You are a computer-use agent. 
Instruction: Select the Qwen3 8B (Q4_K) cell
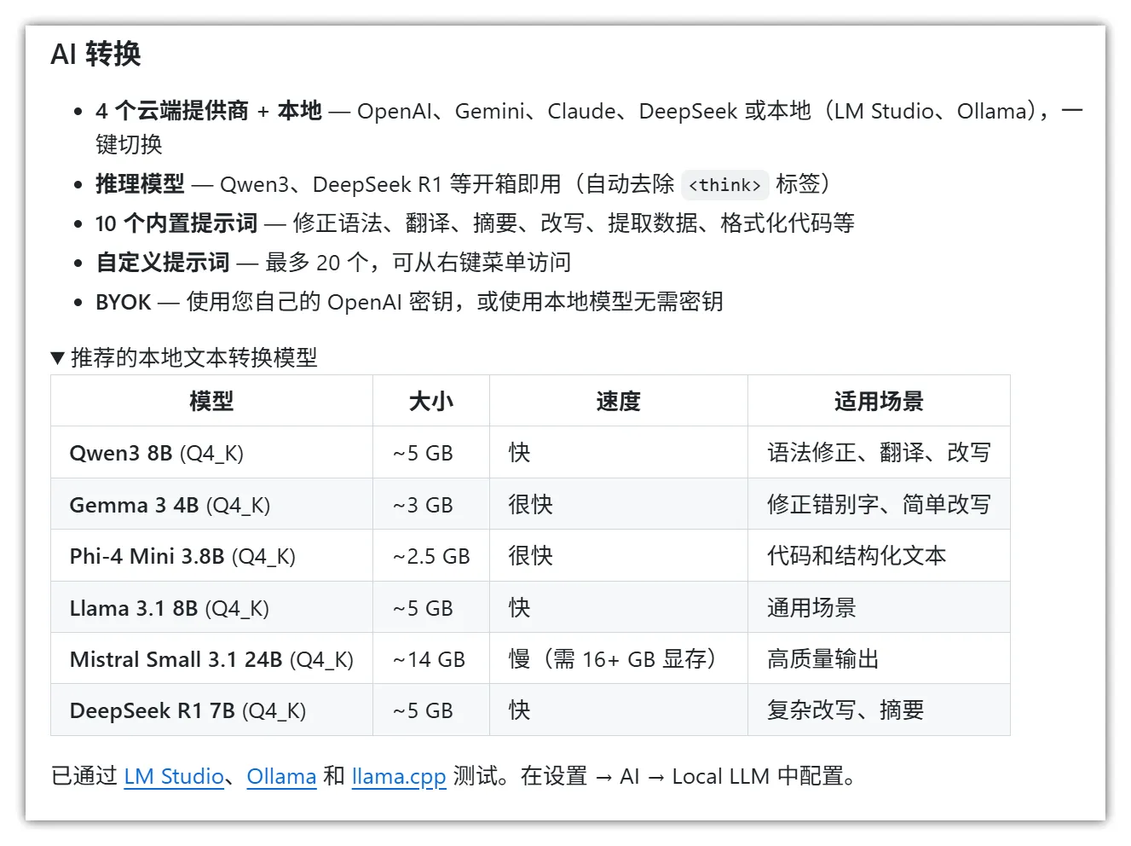(157, 453)
